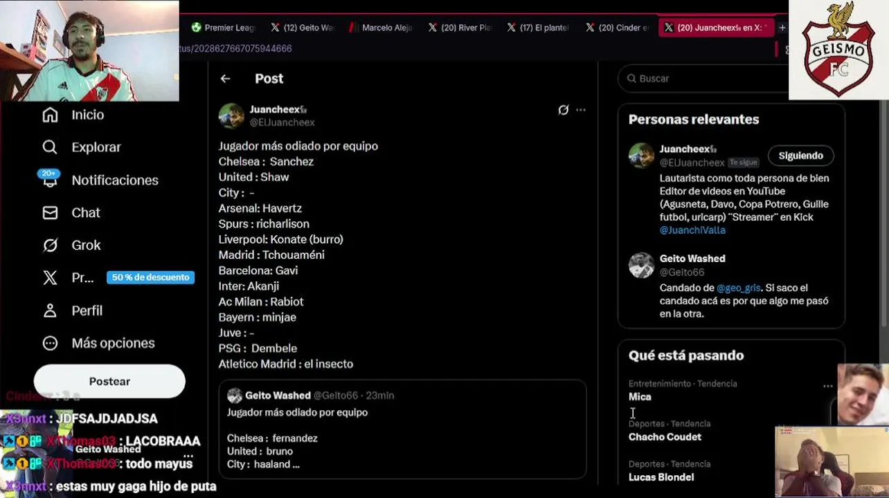This screenshot has width=889, height=498.
Task: Switch to the Cinder browser tab
Action: pos(617,28)
